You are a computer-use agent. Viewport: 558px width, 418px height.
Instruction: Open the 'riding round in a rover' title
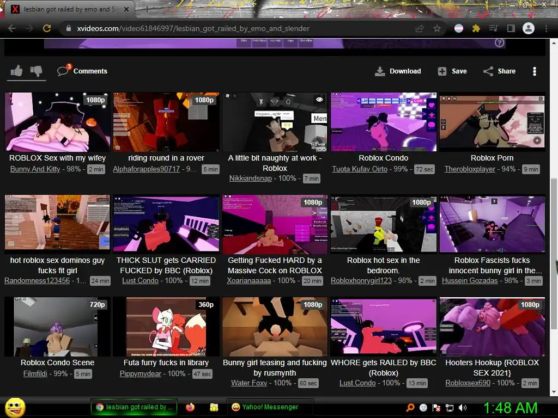[166, 158]
